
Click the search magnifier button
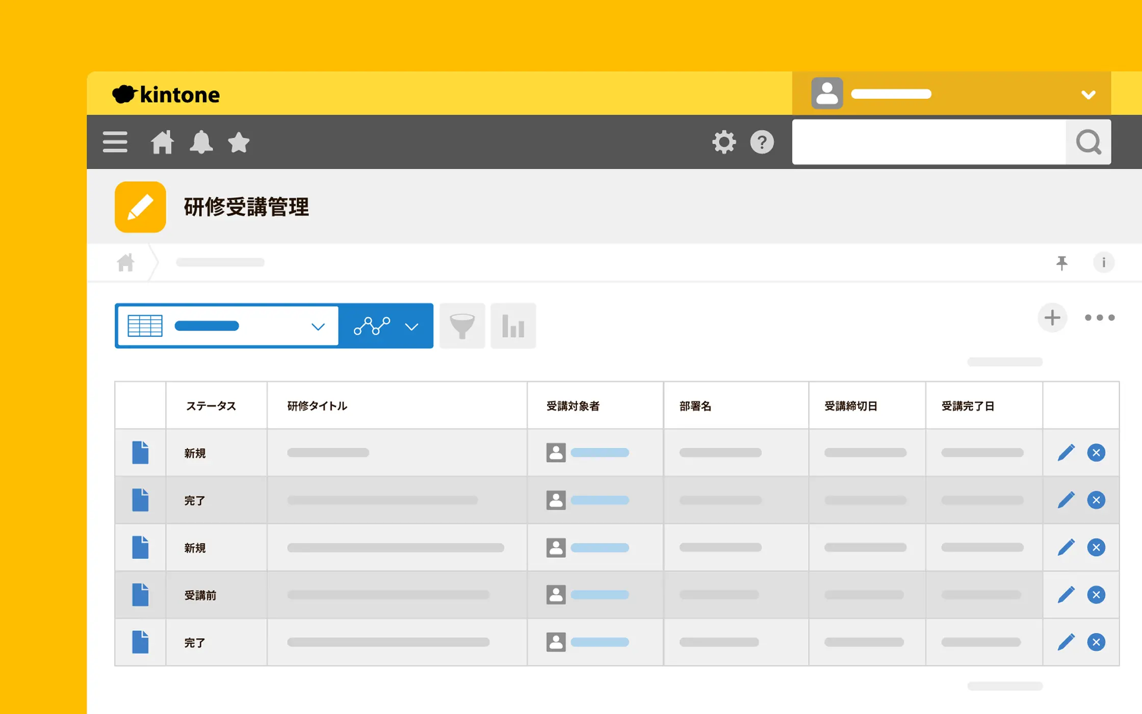click(1088, 142)
